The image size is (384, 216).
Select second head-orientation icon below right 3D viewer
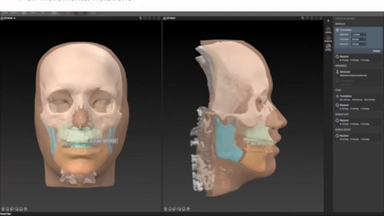170,209
